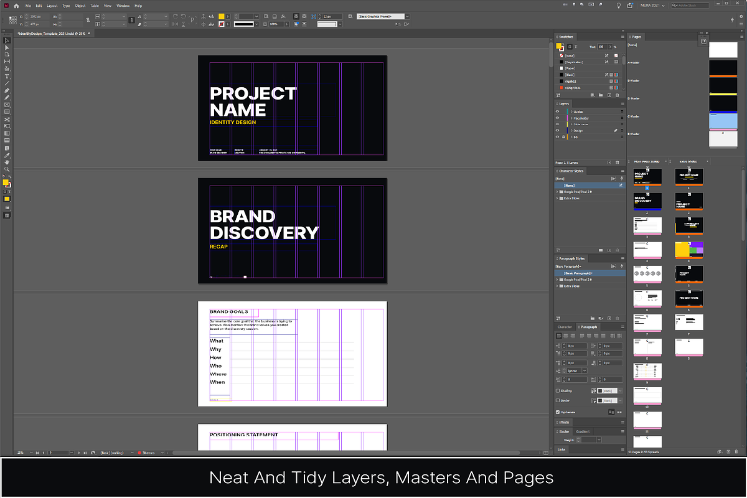Screen dimensions: 747x498
Task: Select the Type tool in the toolbox
Action: click(x=7, y=77)
